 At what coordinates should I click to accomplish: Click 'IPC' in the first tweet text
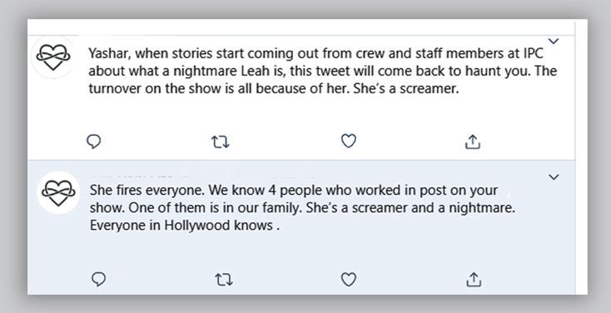[x=533, y=53]
